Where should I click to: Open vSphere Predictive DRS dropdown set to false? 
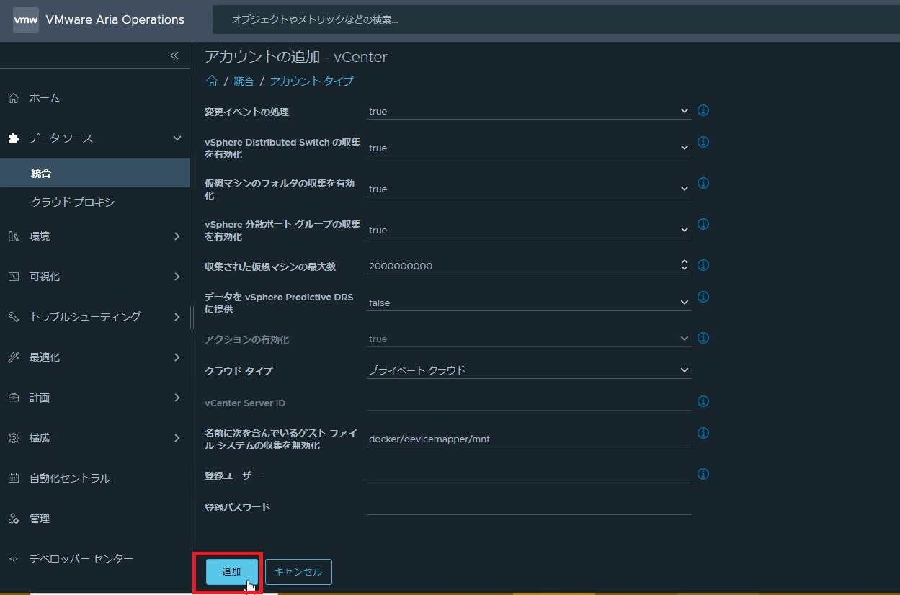(x=528, y=303)
